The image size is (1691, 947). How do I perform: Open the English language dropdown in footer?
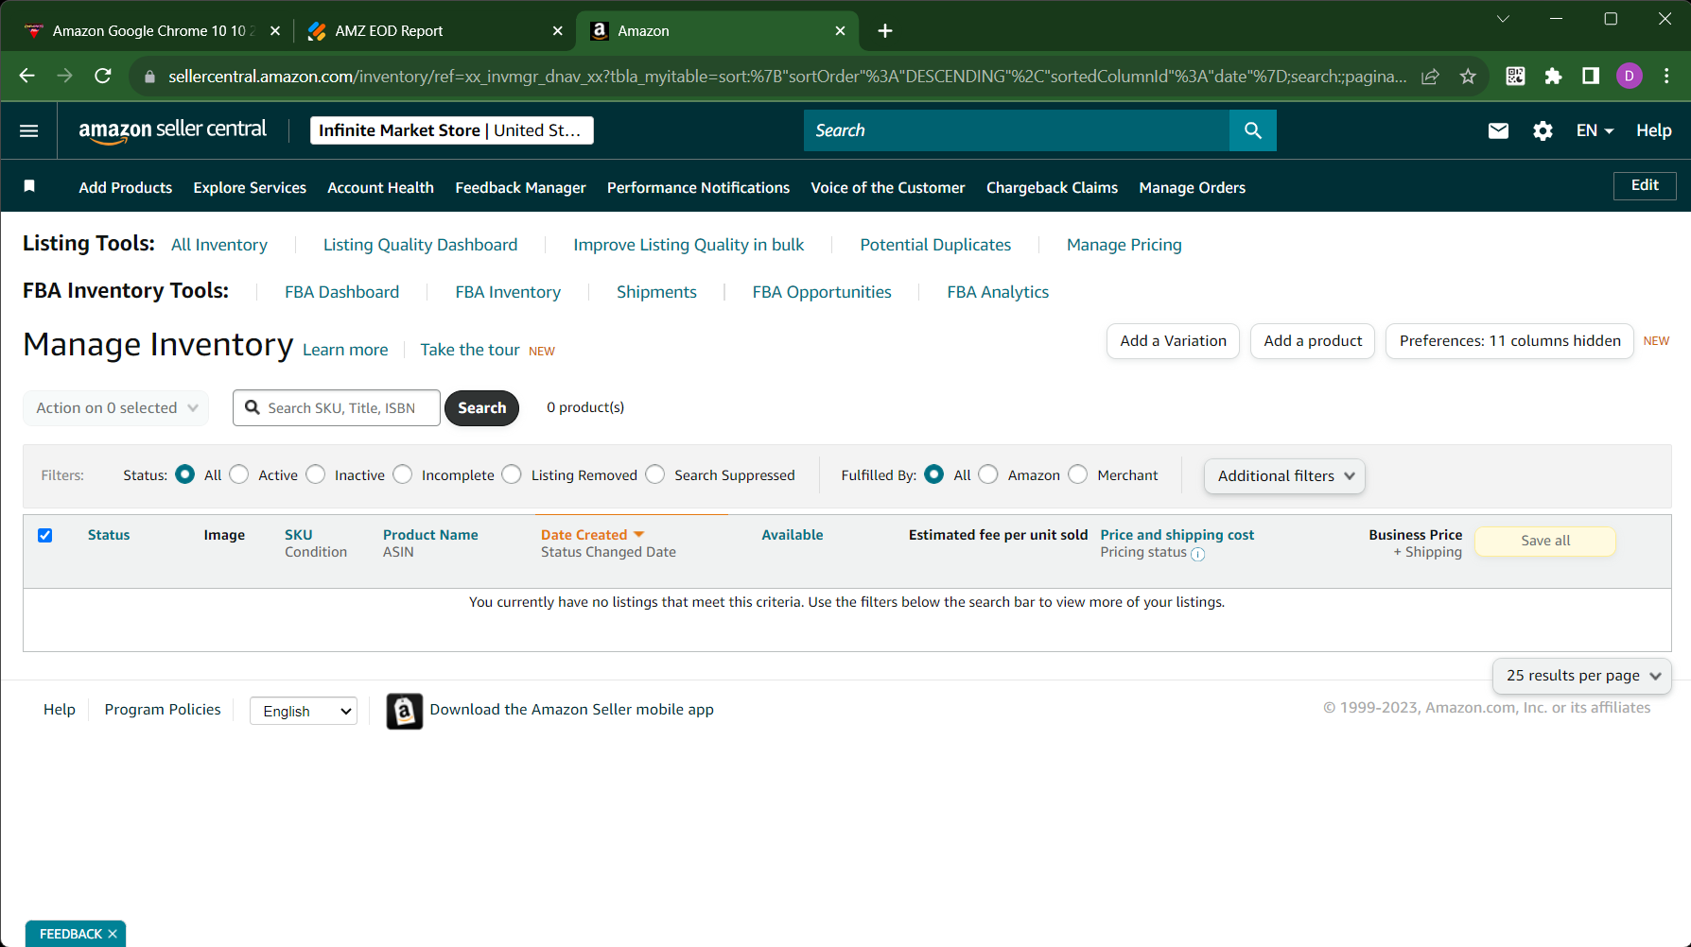coord(304,711)
